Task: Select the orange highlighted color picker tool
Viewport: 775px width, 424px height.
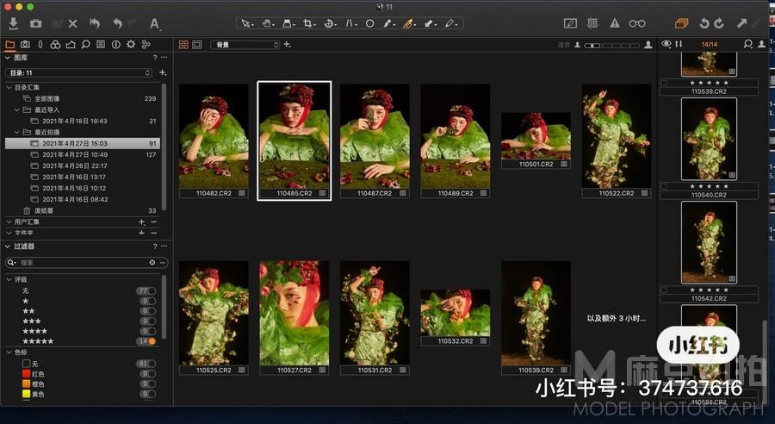Action: [x=409, y=23]
